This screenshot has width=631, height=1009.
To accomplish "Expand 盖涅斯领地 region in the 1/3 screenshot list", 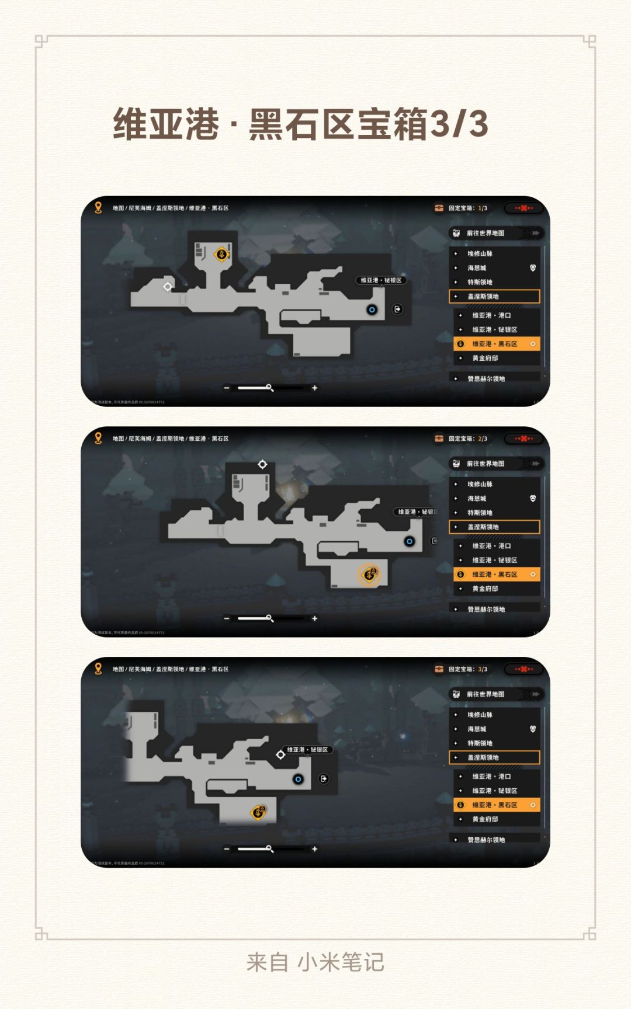I will [494, 297].
